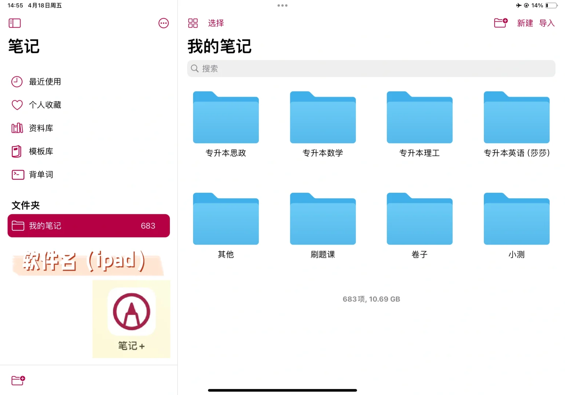This screenshot has height=395, width=565.
Task: Create a folder with the top-right folder icon
Action: pos(500,23)
